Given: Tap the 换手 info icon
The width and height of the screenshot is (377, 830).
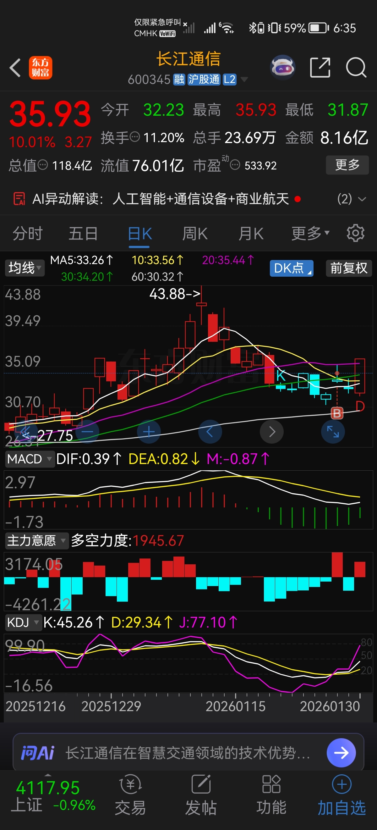Looking at the screenshot, I should click(134, 137).
